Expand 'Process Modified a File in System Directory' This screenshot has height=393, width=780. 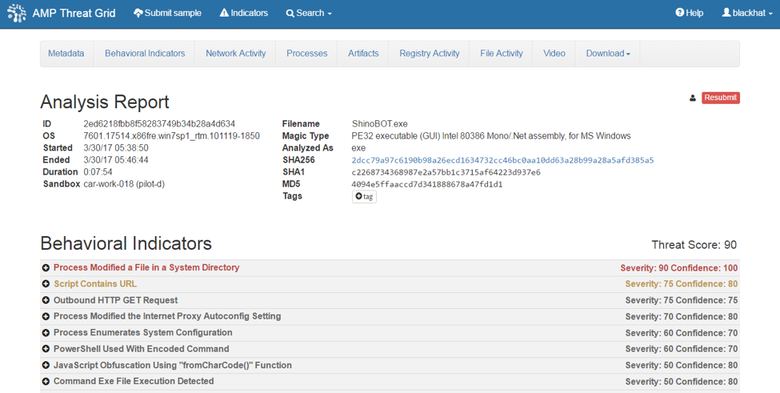coord(46,268)
